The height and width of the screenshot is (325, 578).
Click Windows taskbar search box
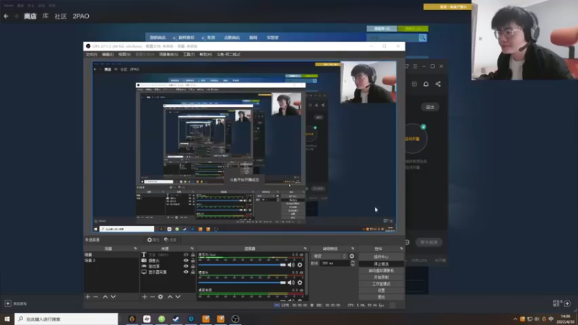coord(66,319)
